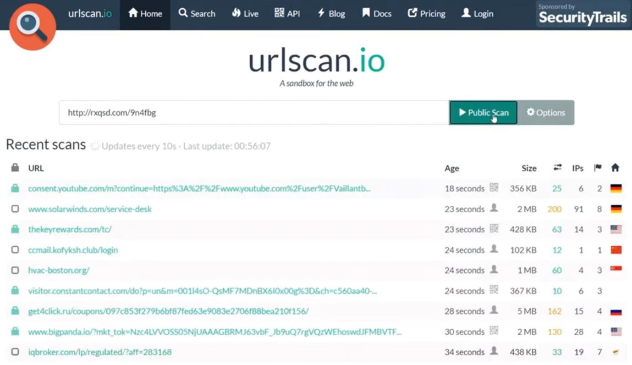Screen dimensions: 632x365
Task: Click Cyprus flag in iqbroker.com row
Action: pos(616,352)
